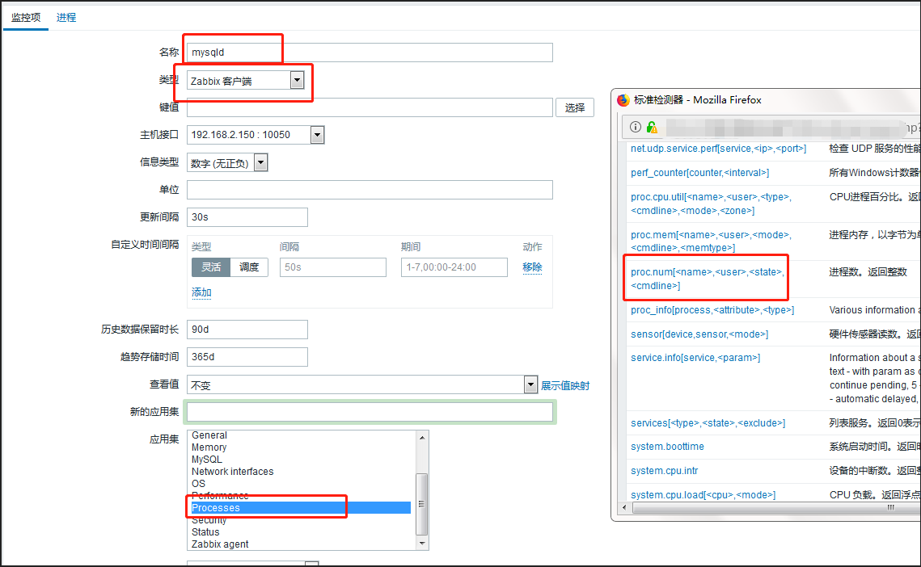Screen dimensions: 921x567
Task: Click the 间隔 field showing 50s
Action: (332, 267)
